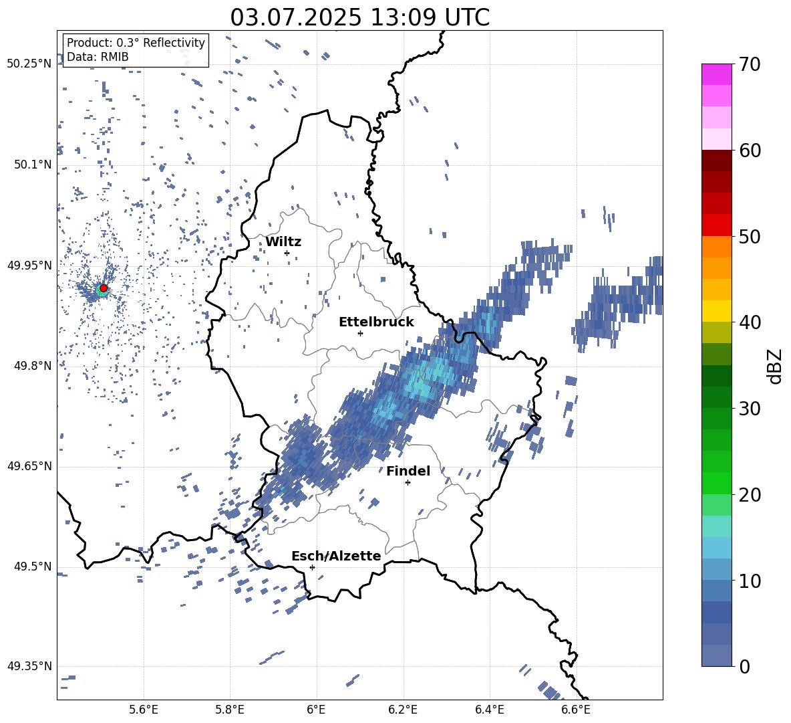The width and height of the screenshot is (791, 723).
Task: Pick the dark green swatch above 30
Action: point(716,376)
